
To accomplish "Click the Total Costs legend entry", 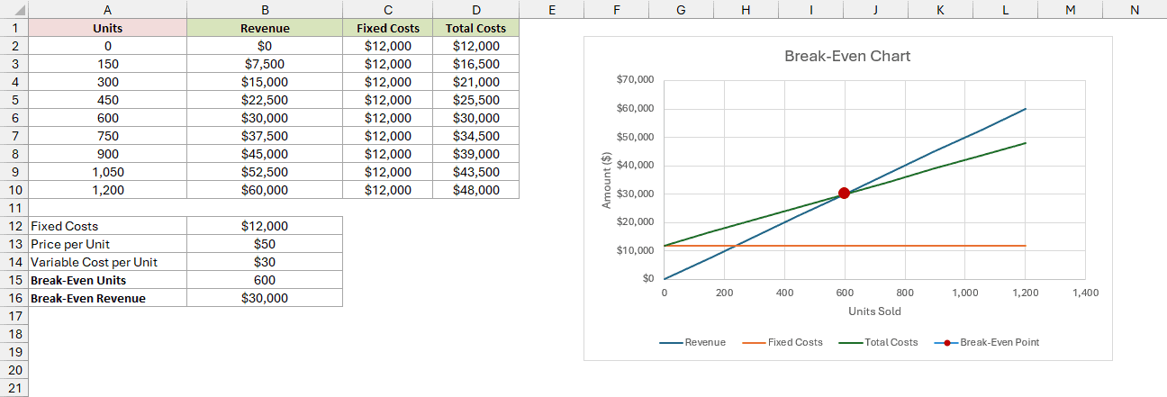I will pyautogui.click(x=878, y=342).
